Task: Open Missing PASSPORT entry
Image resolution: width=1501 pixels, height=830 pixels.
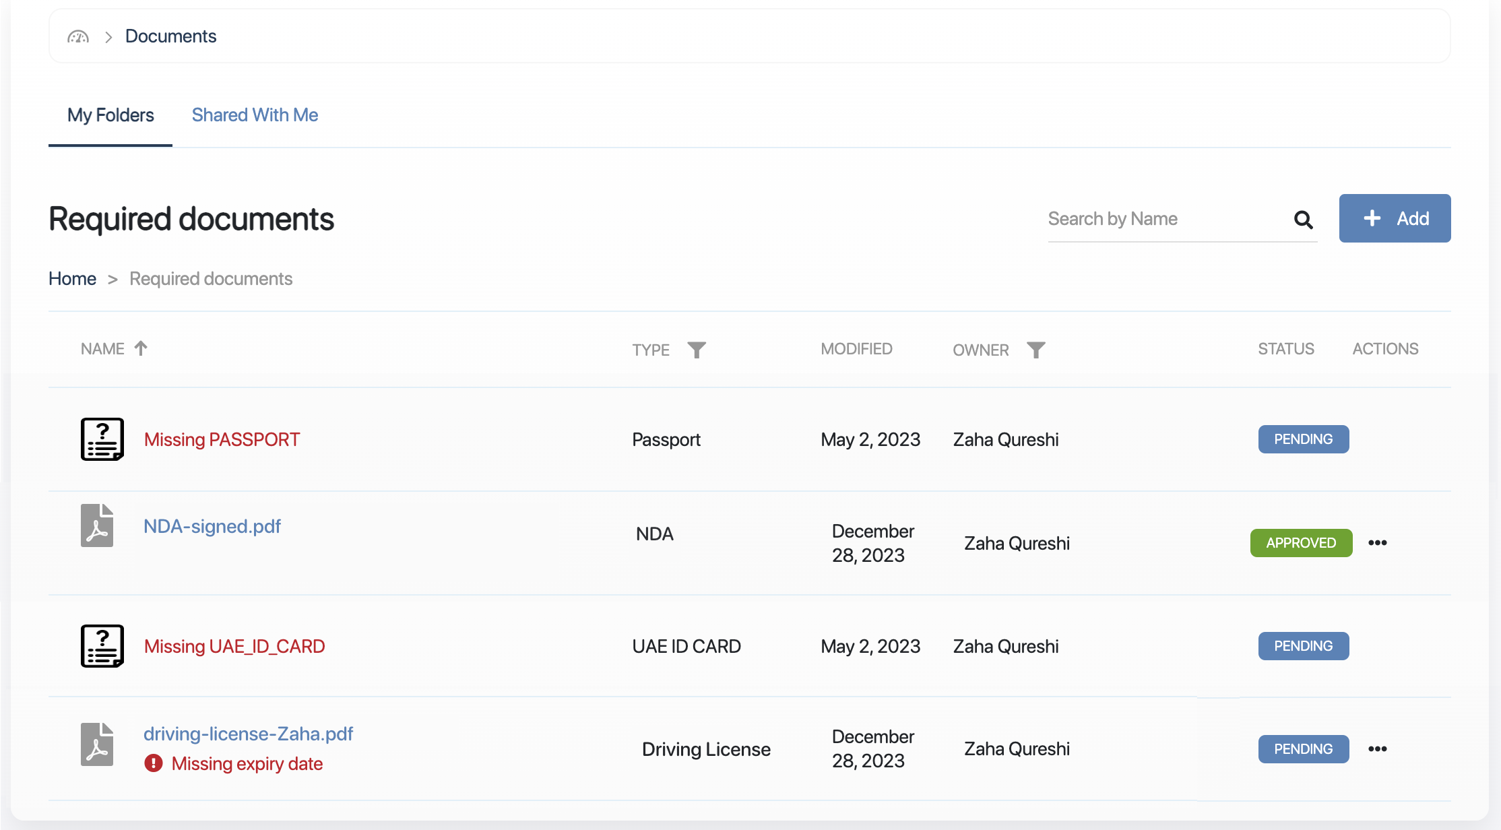Action: [x=222, y=440]
